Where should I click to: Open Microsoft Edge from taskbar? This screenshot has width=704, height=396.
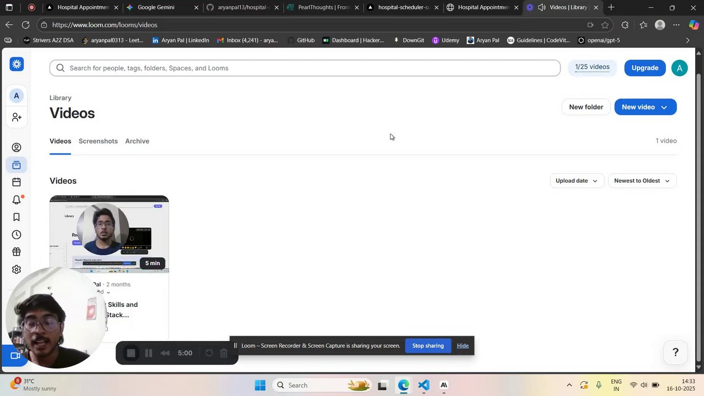point(403,386)
